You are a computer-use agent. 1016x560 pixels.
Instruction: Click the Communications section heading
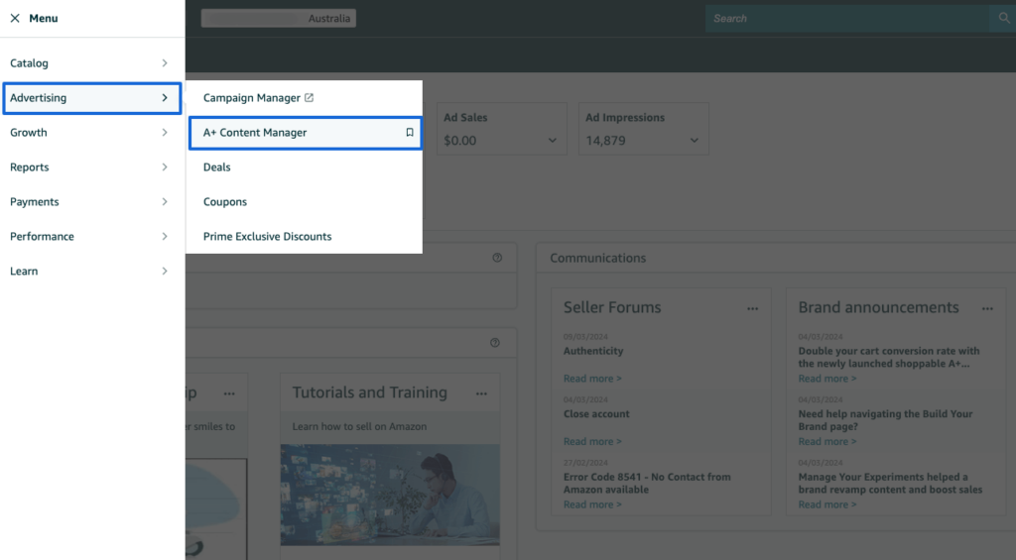[598, 258]
